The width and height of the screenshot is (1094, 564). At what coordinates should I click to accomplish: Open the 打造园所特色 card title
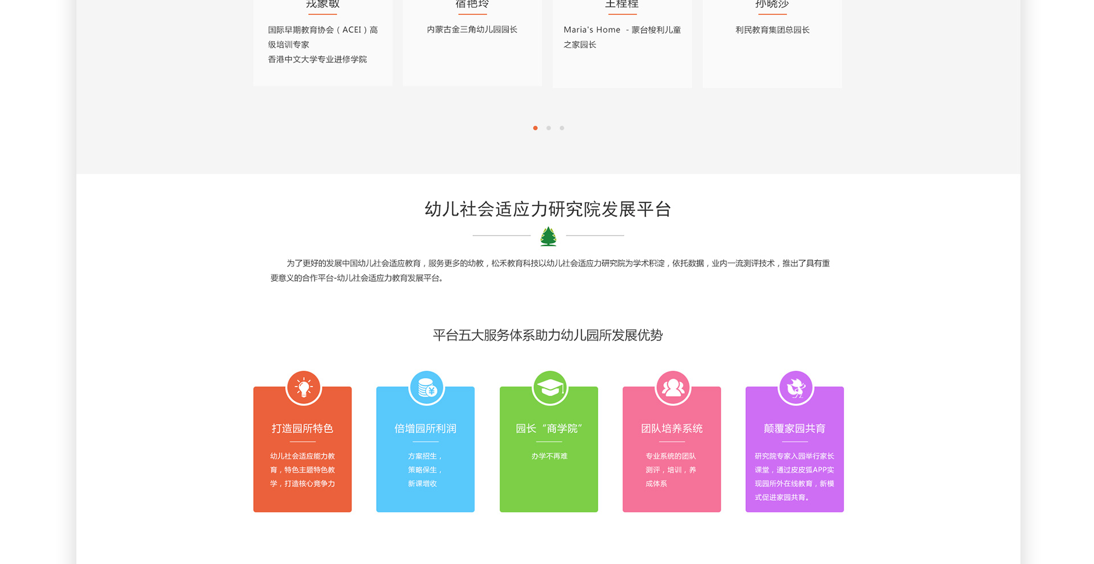(x=303, y=429)
